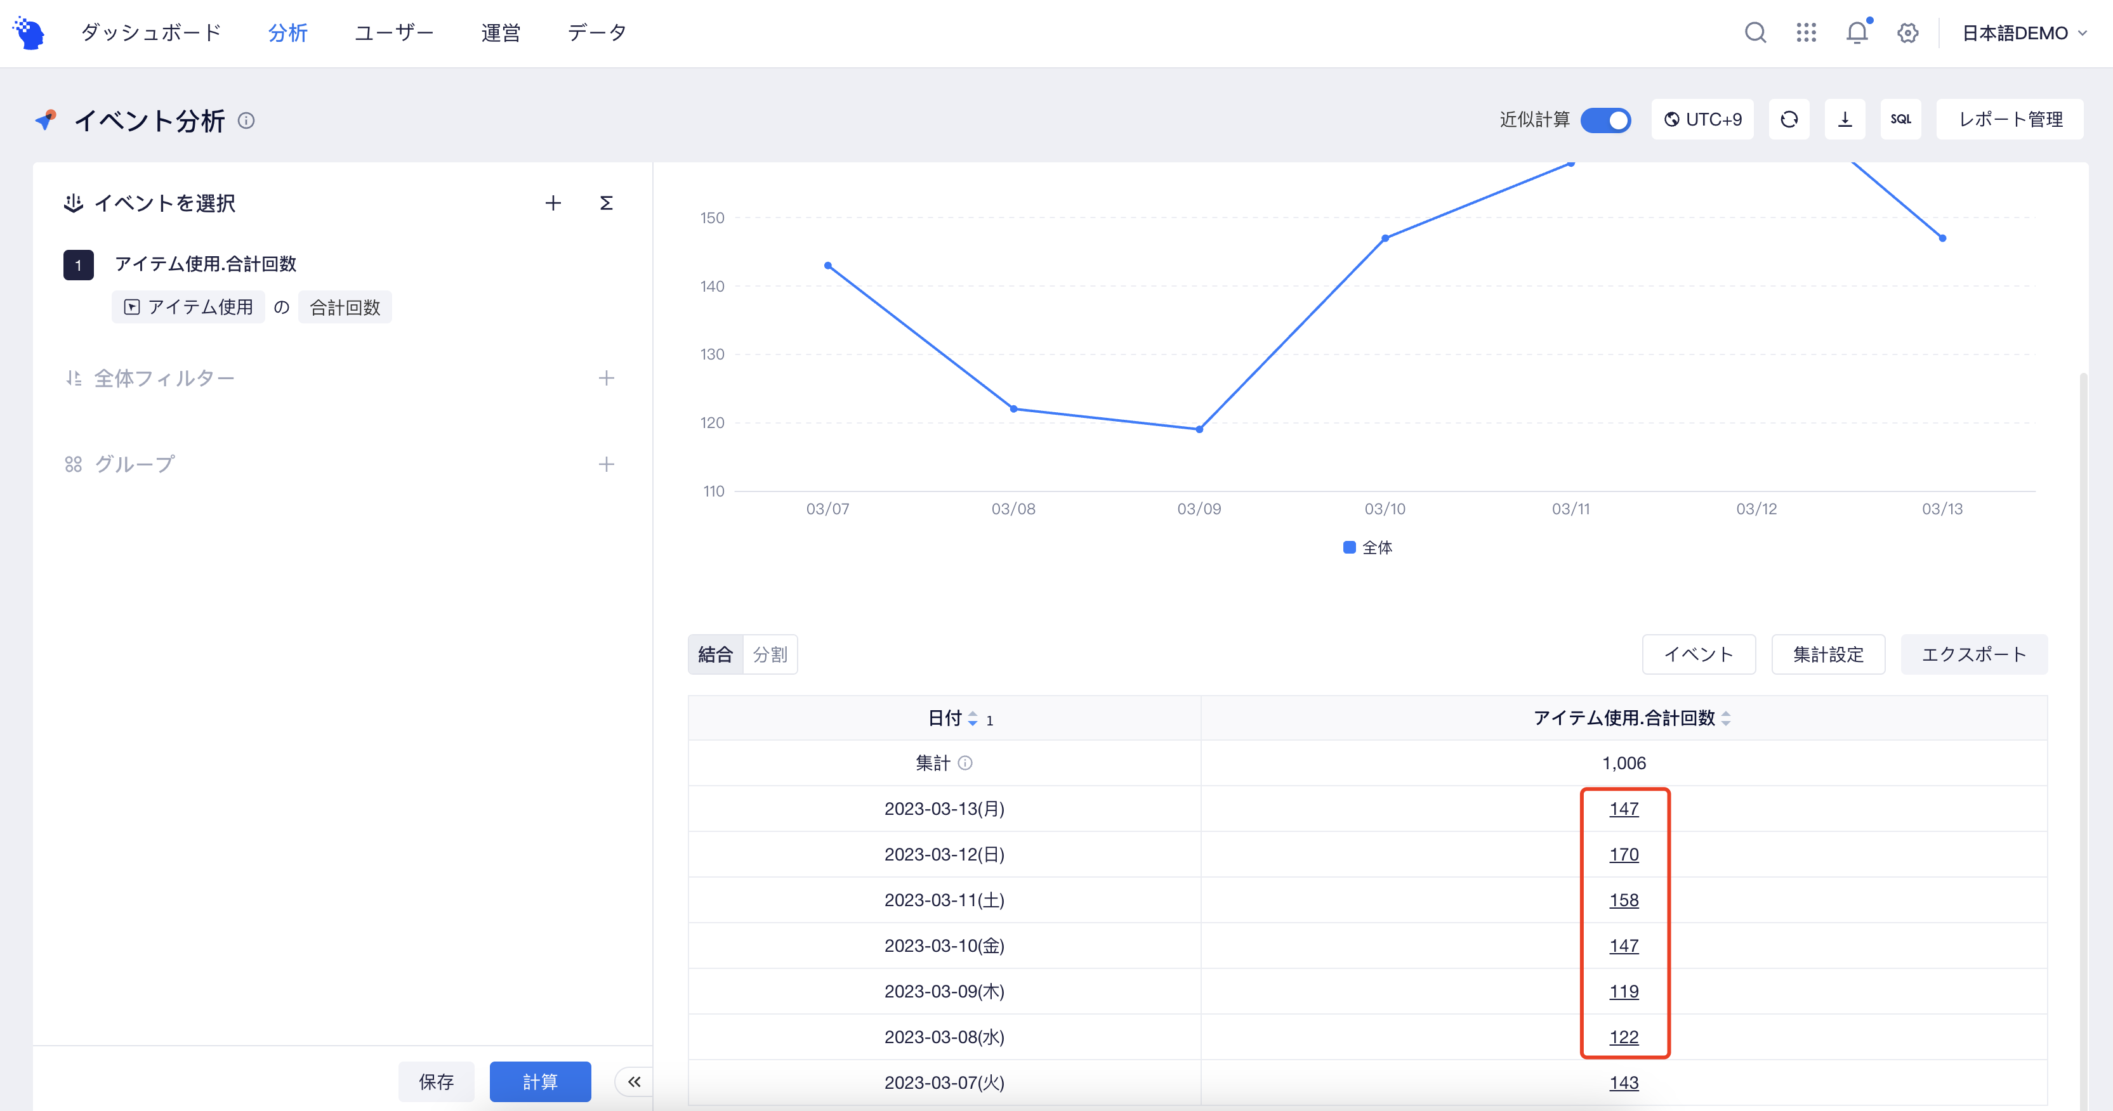Image resolution: width=2113 pixels, height=1111 pixels.
Task: Click the sigma formula icon
Action: coord(606,204)
